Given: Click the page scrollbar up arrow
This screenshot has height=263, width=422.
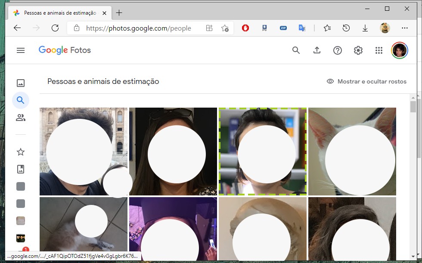Looking at the screenshot, I should (413, 98).
